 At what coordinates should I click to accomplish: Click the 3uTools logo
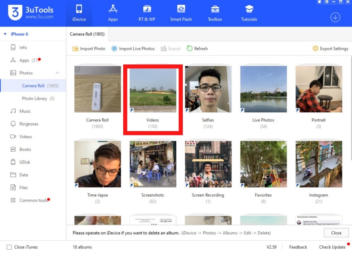31,13
